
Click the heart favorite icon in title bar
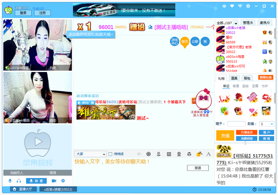point(232,6)
